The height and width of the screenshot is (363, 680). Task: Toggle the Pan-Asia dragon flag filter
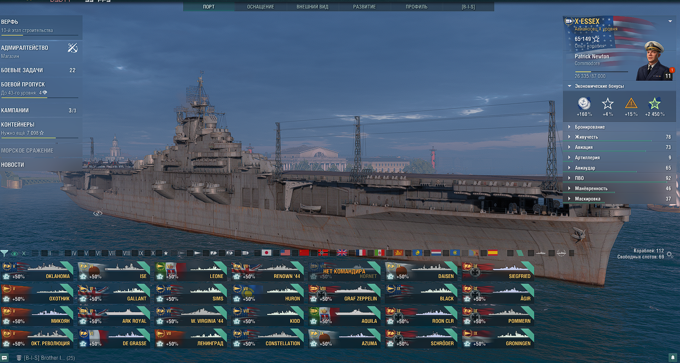[x=398, y=253]
